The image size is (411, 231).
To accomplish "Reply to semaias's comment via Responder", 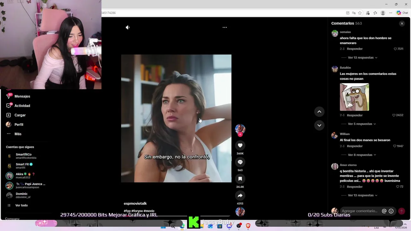I will click(354, 49).
